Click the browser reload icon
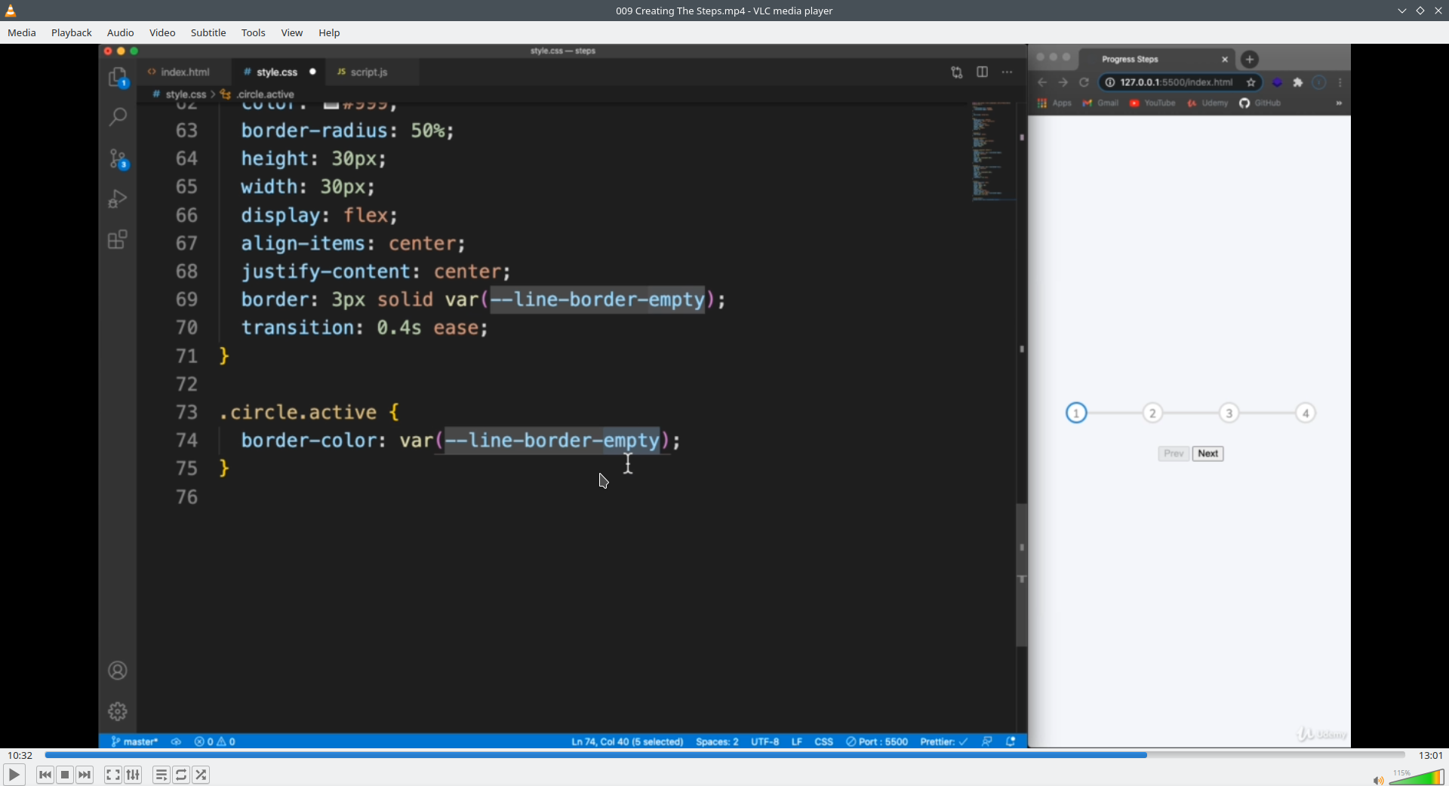 tap(1084, 82)
